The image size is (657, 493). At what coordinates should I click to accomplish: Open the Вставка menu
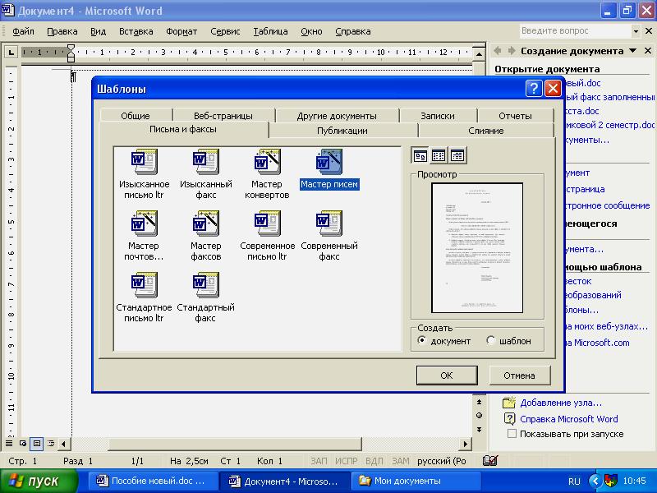[136, 31]
